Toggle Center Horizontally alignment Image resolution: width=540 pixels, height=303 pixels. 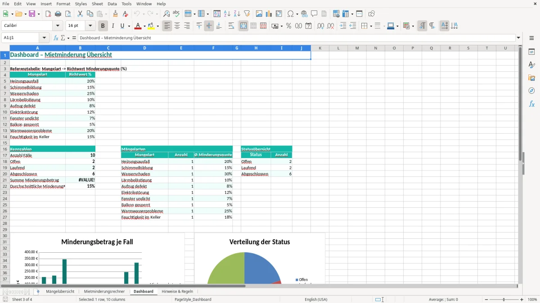pos(177,26)
